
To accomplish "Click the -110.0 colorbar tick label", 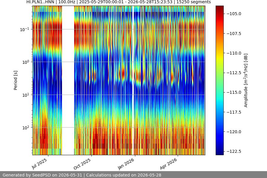I will (234, 53).
